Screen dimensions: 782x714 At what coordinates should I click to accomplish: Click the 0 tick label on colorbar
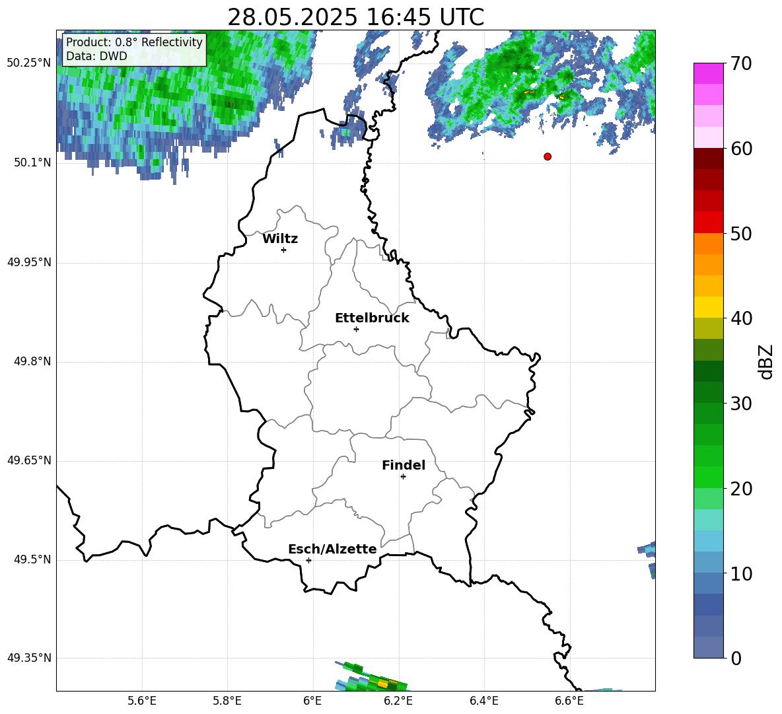[735, 658]
